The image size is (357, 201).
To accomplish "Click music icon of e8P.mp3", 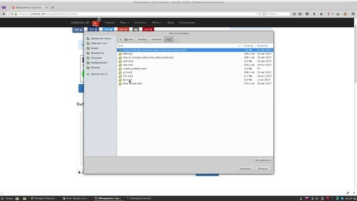I will [120, 54].
